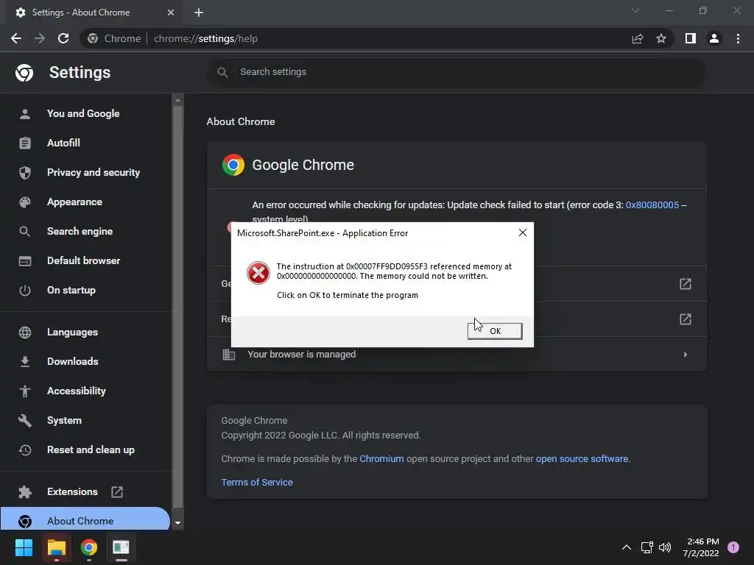Screen dimensions: 754x565
Task: Close the Settings - About Chrome tab
Action: 171,13
